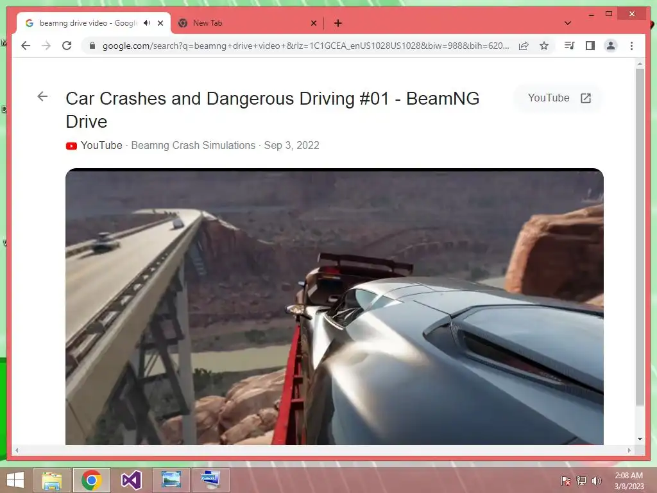Image resolution: width=657 pixels, height=493 pixels.
Task: Click Beamng Crash Simulations channel name
Action: point(193,145)
